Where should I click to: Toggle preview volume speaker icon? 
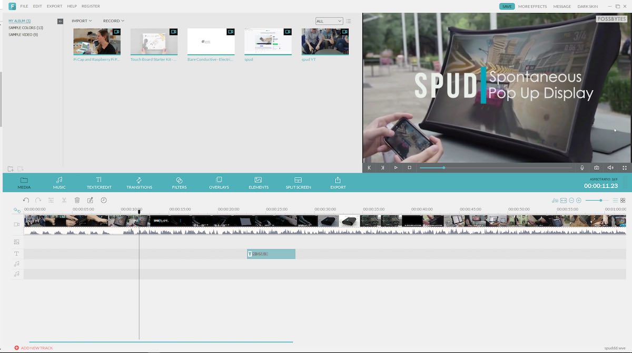point(610,168)
